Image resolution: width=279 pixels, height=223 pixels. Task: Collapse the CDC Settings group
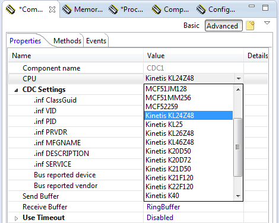click(16, 90)
